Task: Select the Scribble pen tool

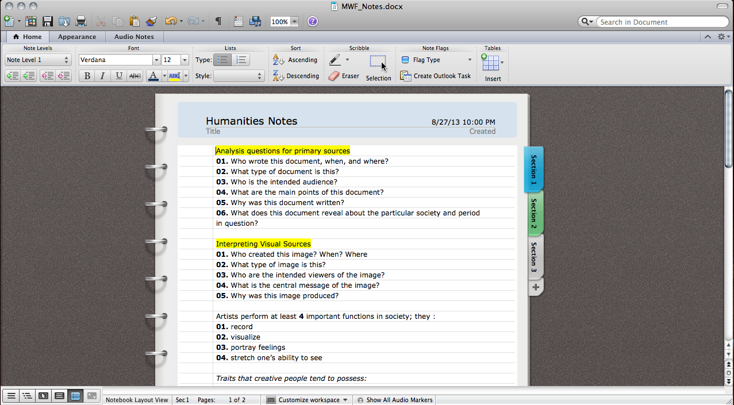Action: [335, 59]
